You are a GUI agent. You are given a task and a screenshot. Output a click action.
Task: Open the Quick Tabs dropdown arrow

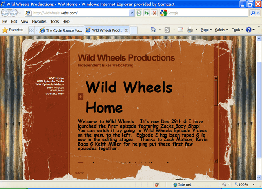pos(36,30)
